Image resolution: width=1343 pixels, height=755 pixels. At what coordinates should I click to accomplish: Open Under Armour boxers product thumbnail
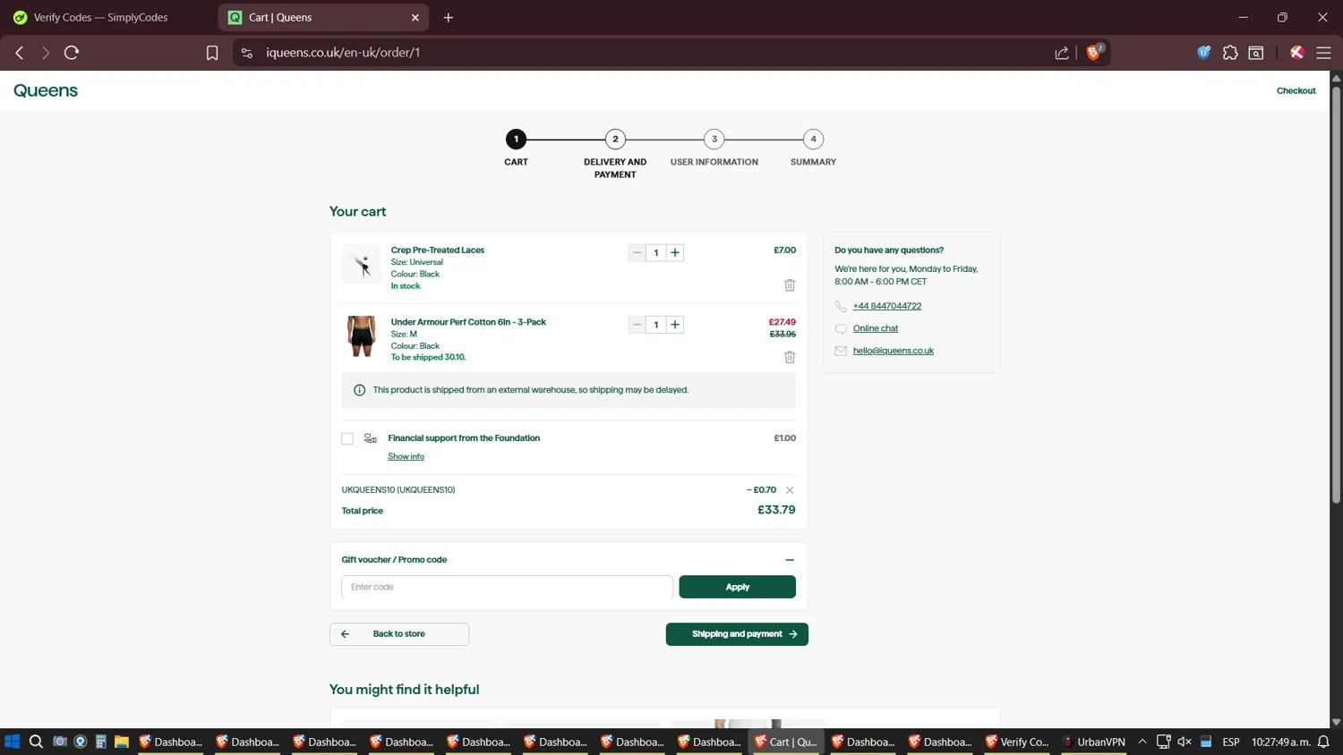point(362,336)
